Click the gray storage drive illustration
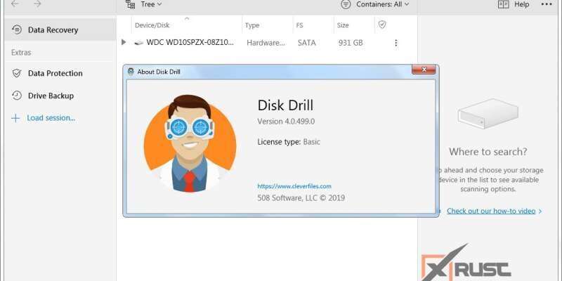This screenshot has height=281, width=562. click(488, 114)
